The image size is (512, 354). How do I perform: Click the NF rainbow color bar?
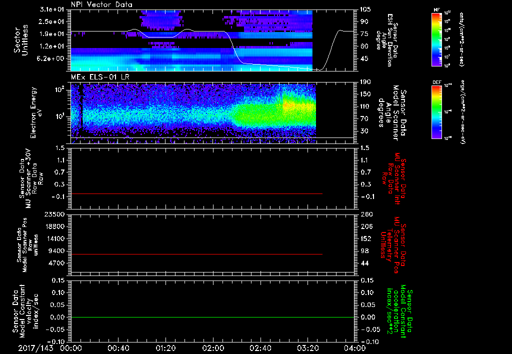click(x=436, y=39)
